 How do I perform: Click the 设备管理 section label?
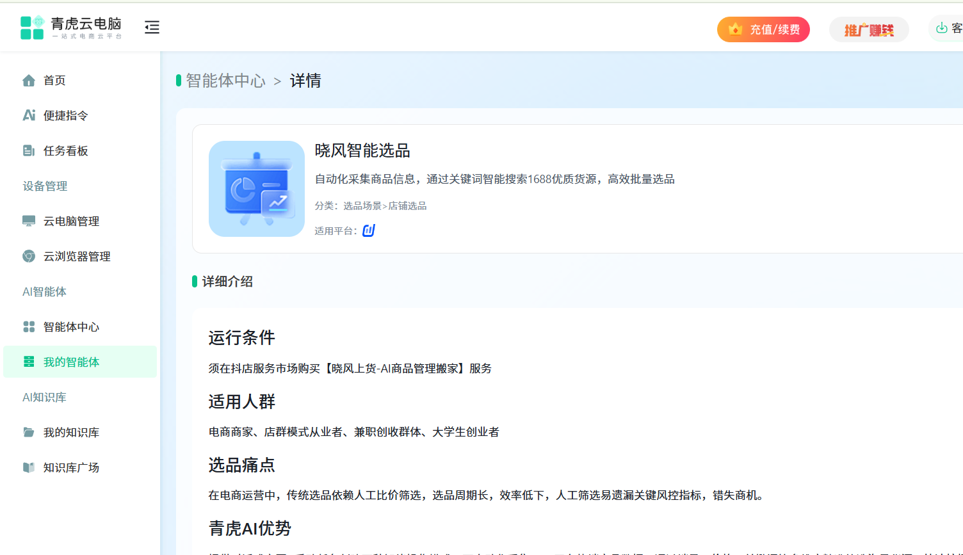[x=45, y=186]
